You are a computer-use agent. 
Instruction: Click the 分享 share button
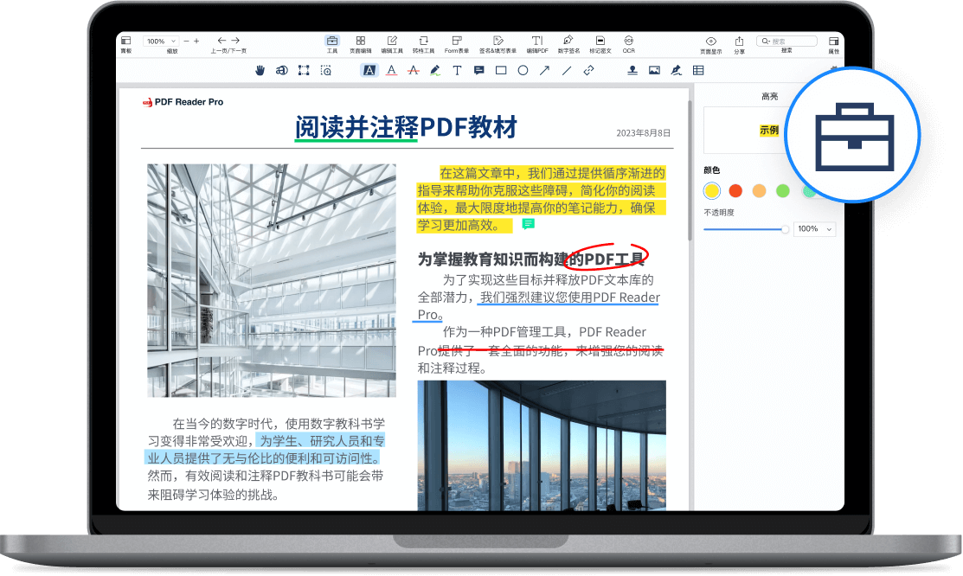739,42
